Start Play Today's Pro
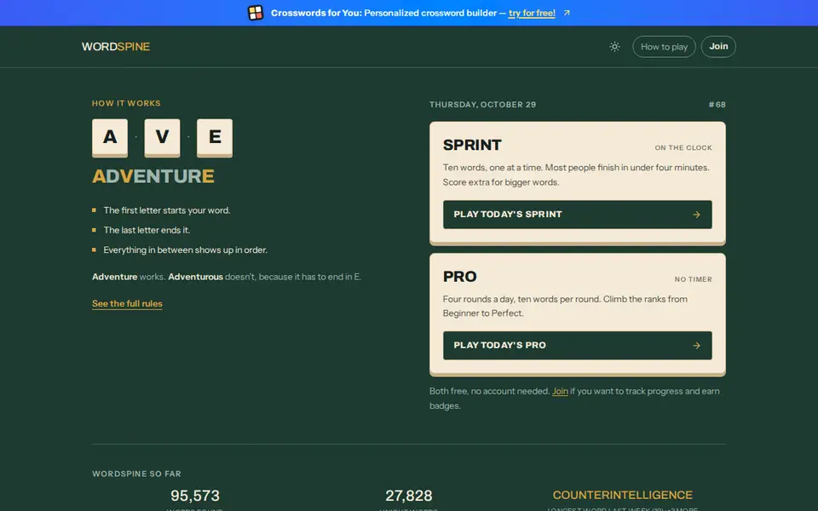818x511 pixels. (578, 345)
